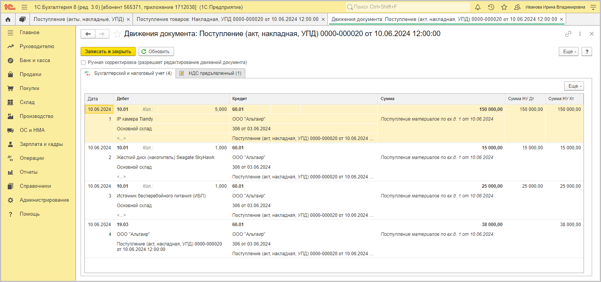Click the forward arrow navigation button
This screenshot has width=601, height=282.
pyautogui.click(x=102, y=34)
